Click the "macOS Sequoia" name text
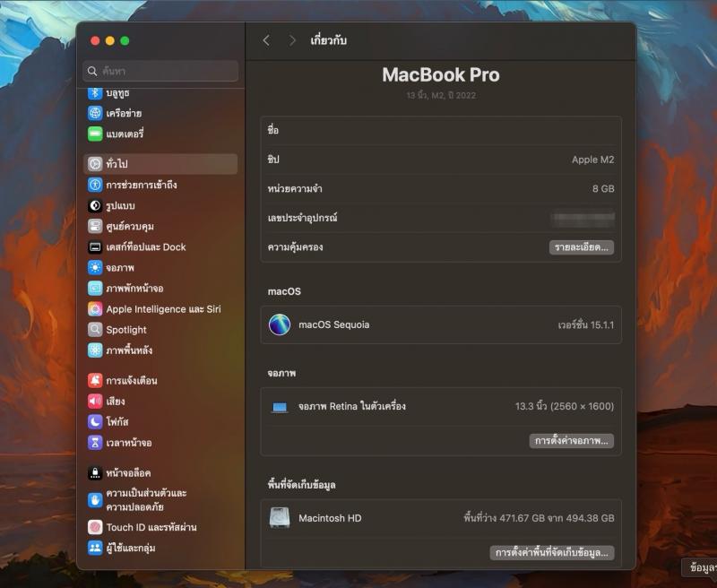Screen dimensions: 717x588 333,324
